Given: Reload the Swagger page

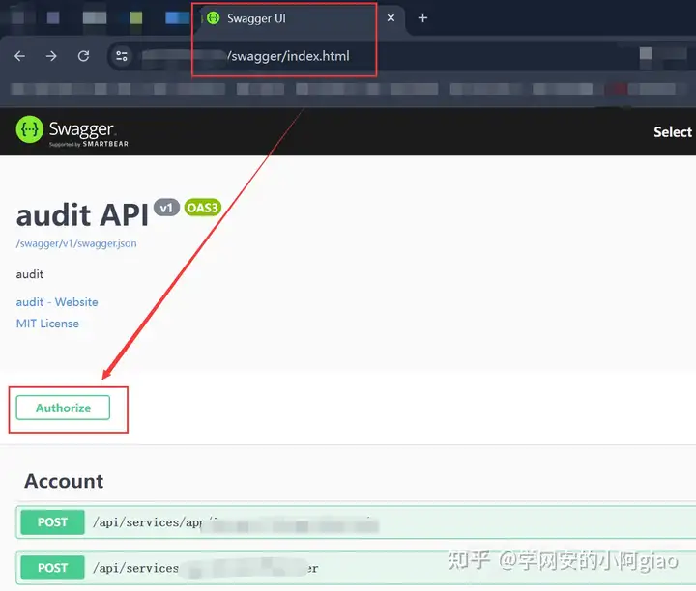Looking at the screenshot, I should (83, 56).
